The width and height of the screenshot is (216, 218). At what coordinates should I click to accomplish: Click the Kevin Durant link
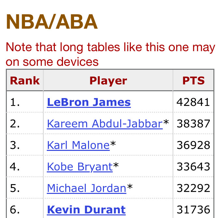point(86,210)
